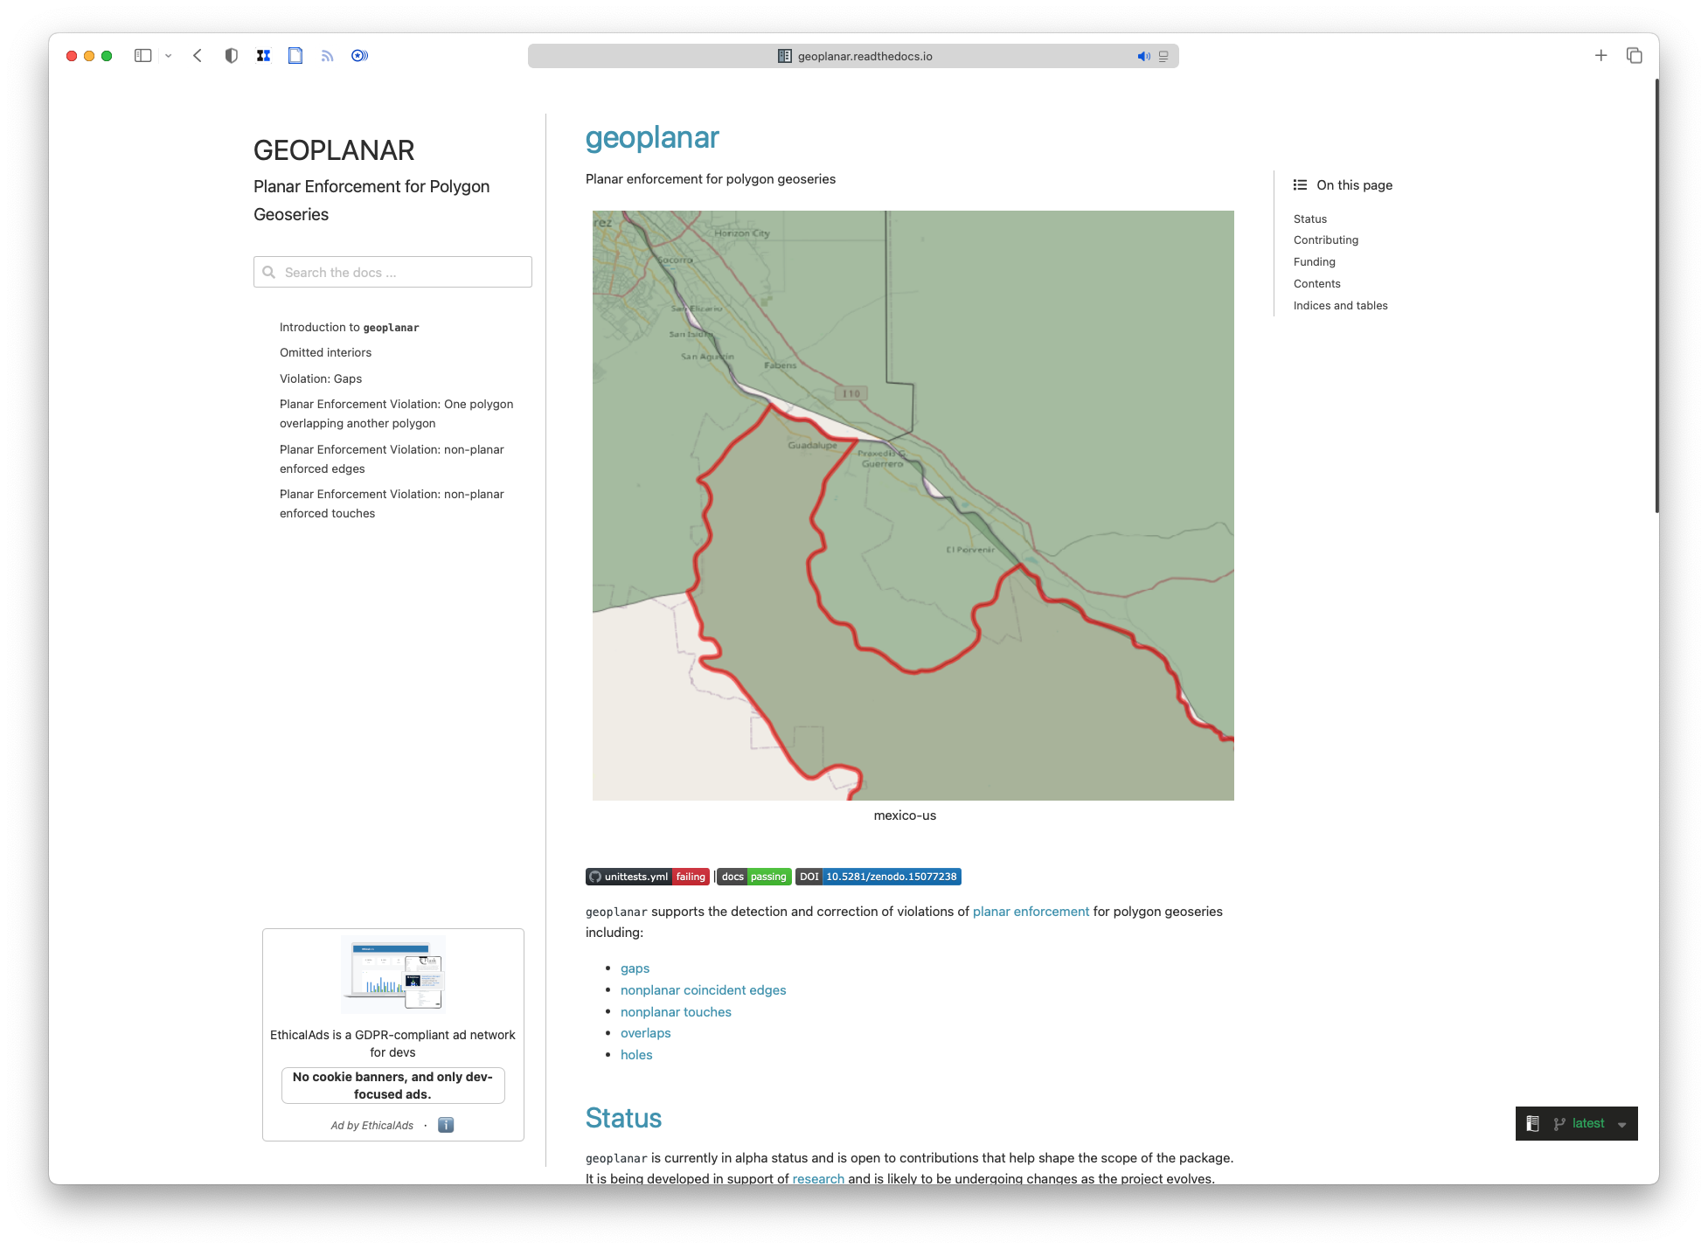Toggle the Safari sidebar button
The width and height of the screenshot is (1708, 1249).
click(142, 56)
